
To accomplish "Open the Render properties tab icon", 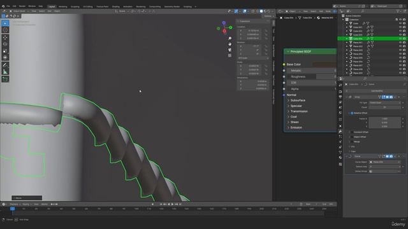I will point(340,92).
